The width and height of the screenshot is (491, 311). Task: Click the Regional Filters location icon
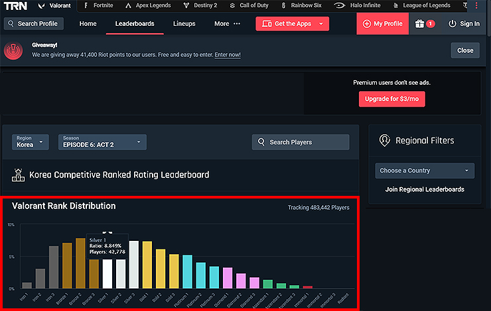[x=385, y=140]
